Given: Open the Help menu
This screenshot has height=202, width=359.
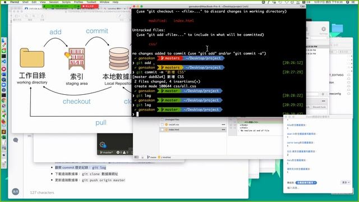Looking at the screenshot, I should point(116,2).
